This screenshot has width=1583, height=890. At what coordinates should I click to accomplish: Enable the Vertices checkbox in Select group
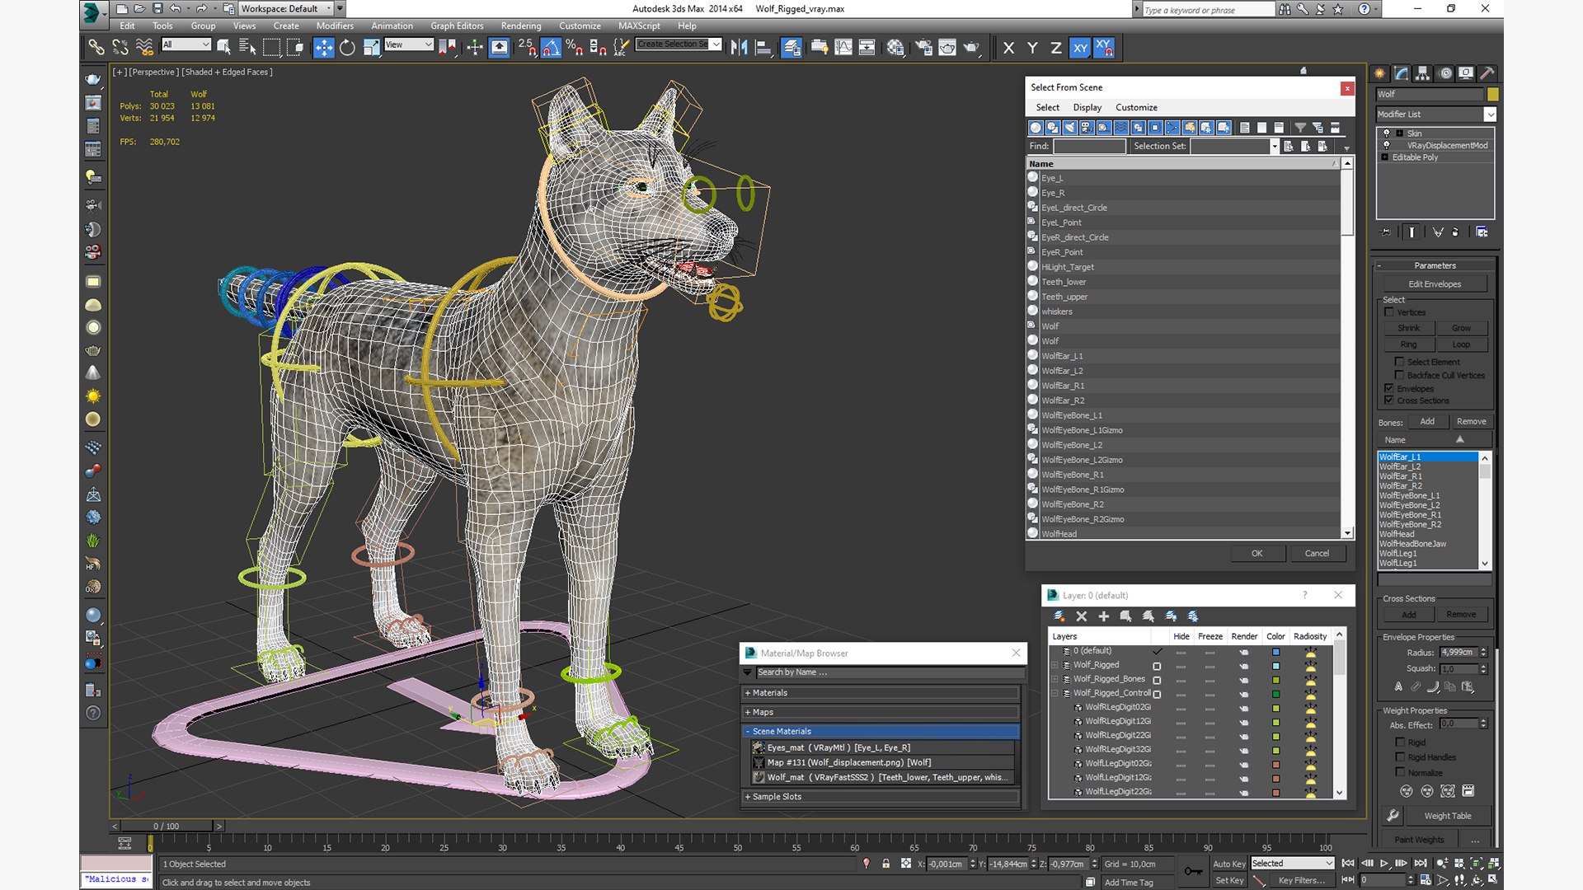(1389, 312)
